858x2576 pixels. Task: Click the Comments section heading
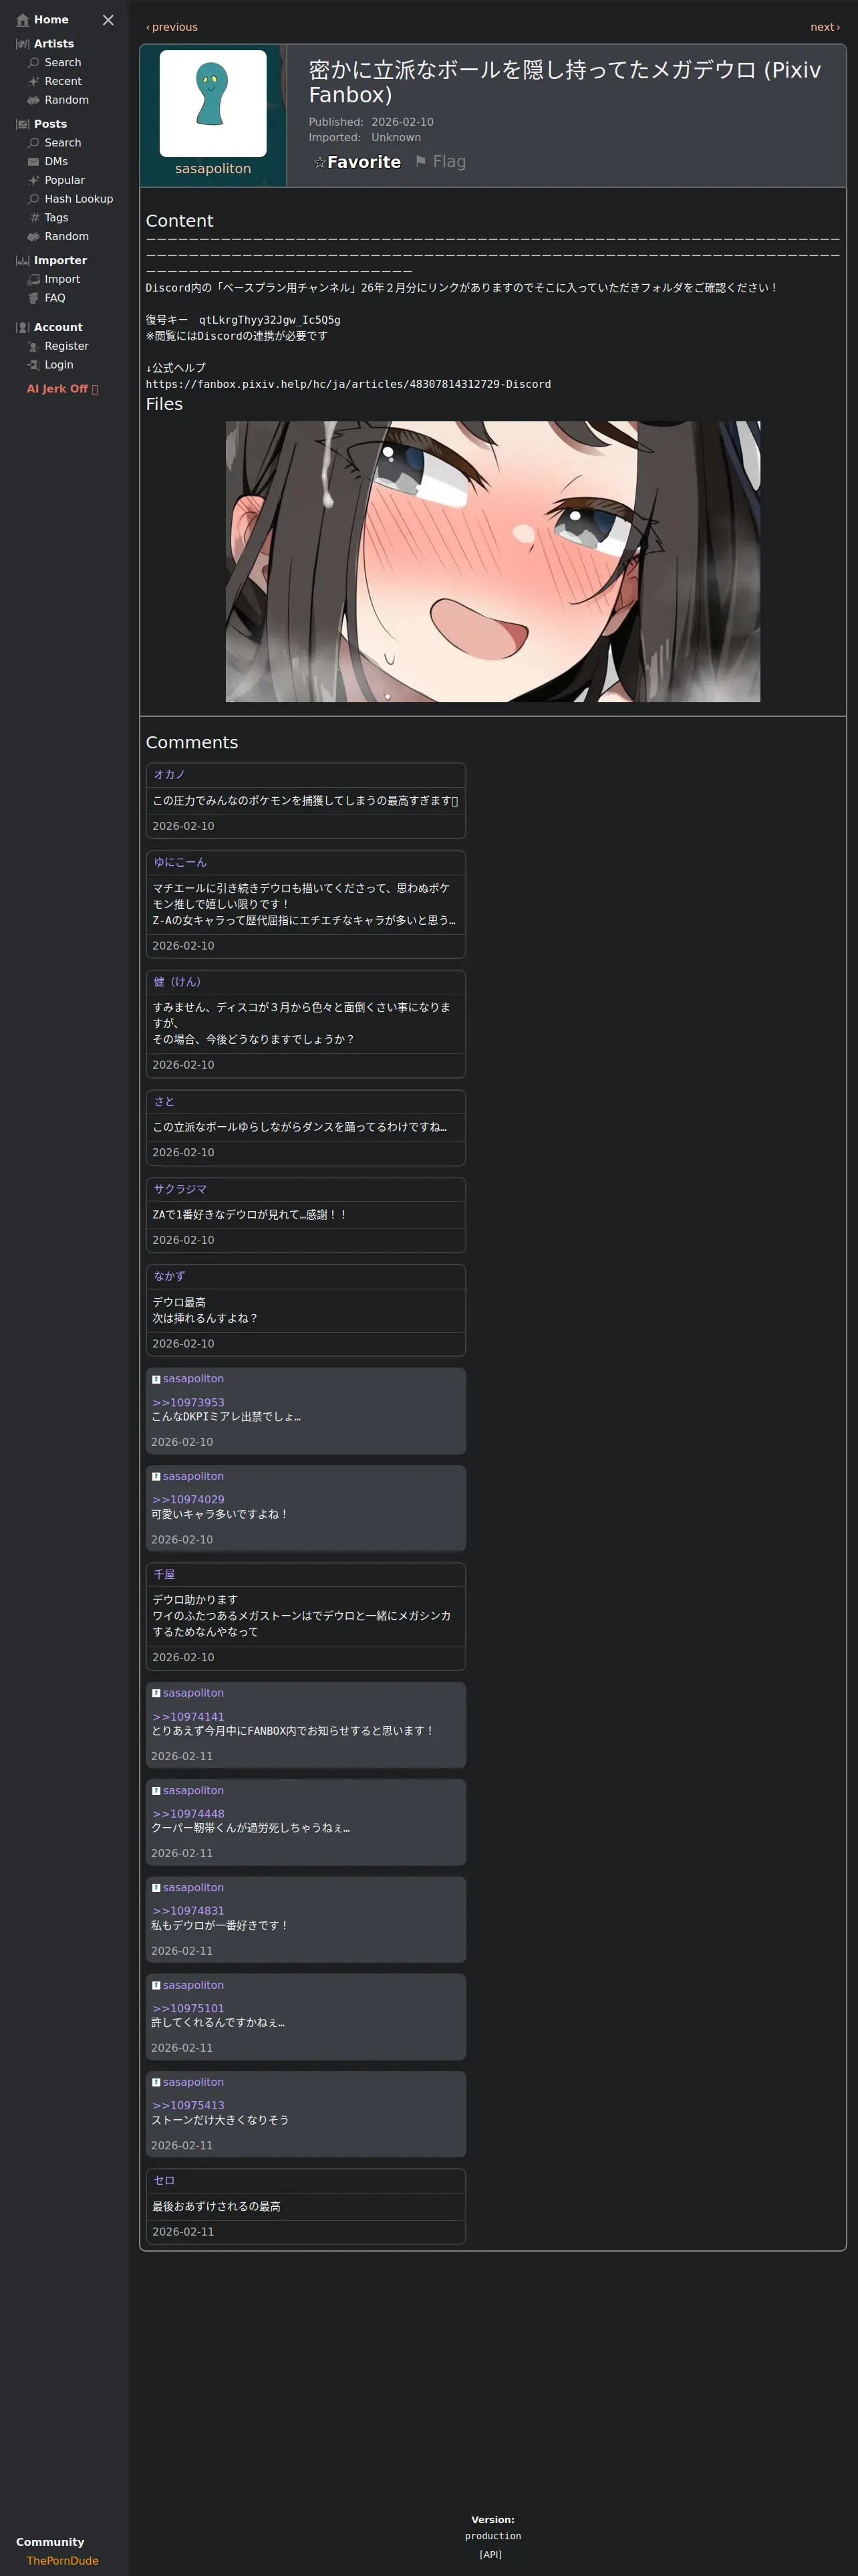[x=192, y=742]
